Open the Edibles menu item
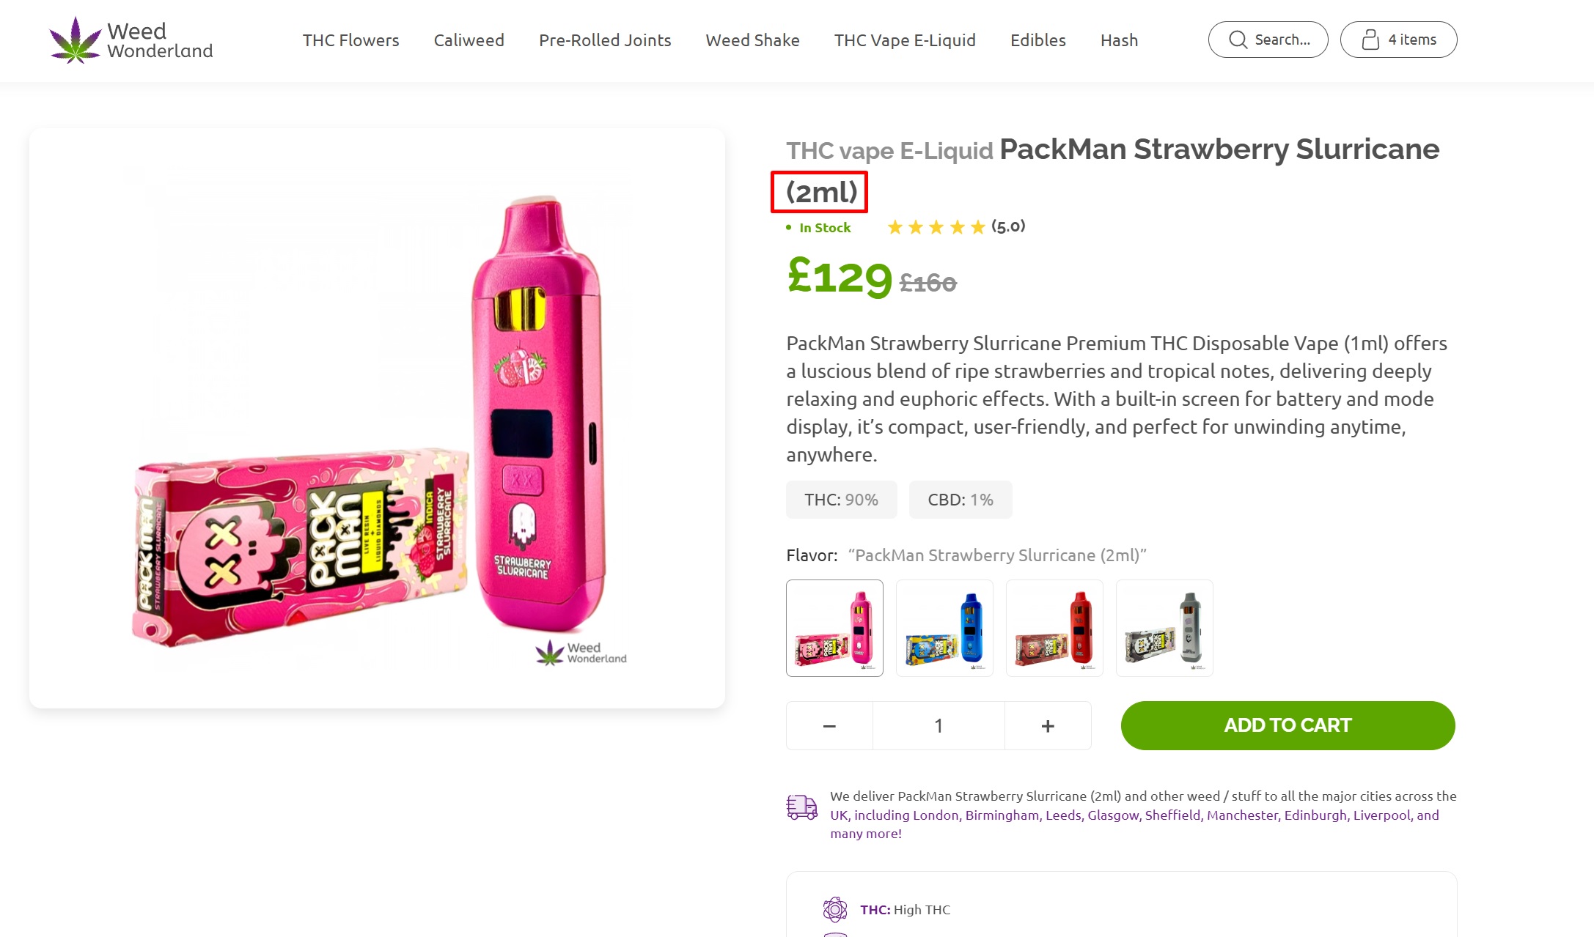1594x937 pixels. pyautogui.click(x=1037, y=40)
